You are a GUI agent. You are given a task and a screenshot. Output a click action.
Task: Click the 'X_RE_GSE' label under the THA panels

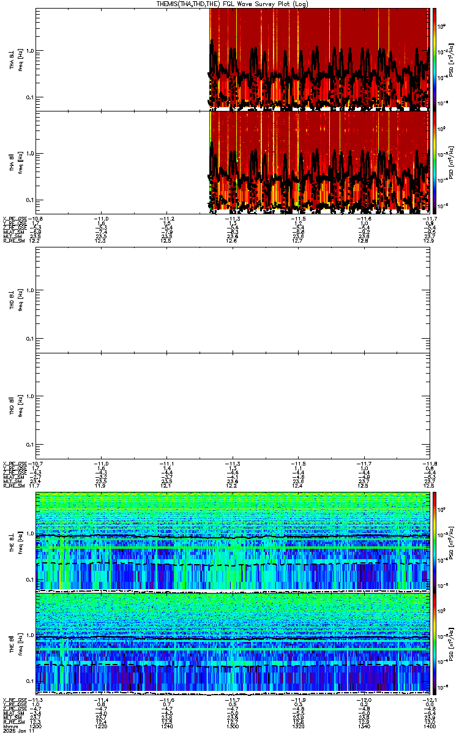(15, 218)
